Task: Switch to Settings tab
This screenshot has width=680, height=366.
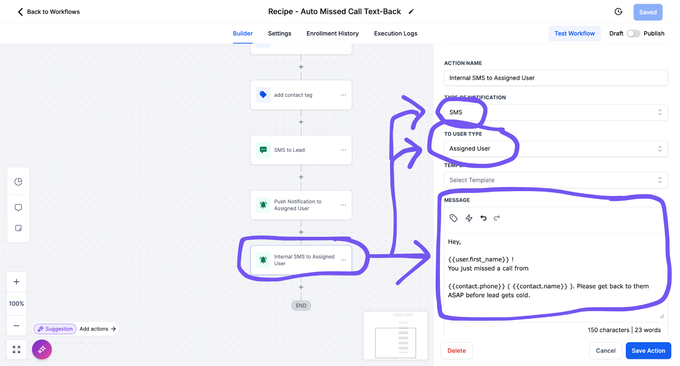Action: (280, 34)
